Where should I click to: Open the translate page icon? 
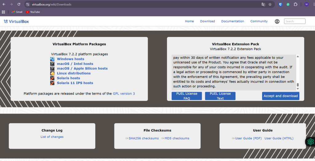263,4
